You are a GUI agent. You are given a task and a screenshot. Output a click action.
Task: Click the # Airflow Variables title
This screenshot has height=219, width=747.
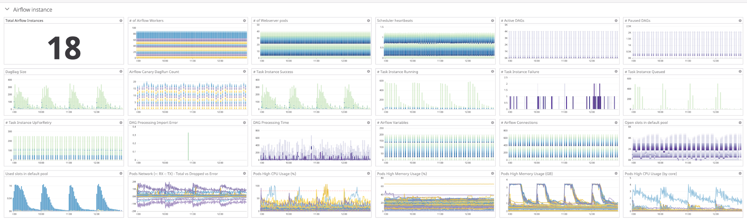pos(393,122)
